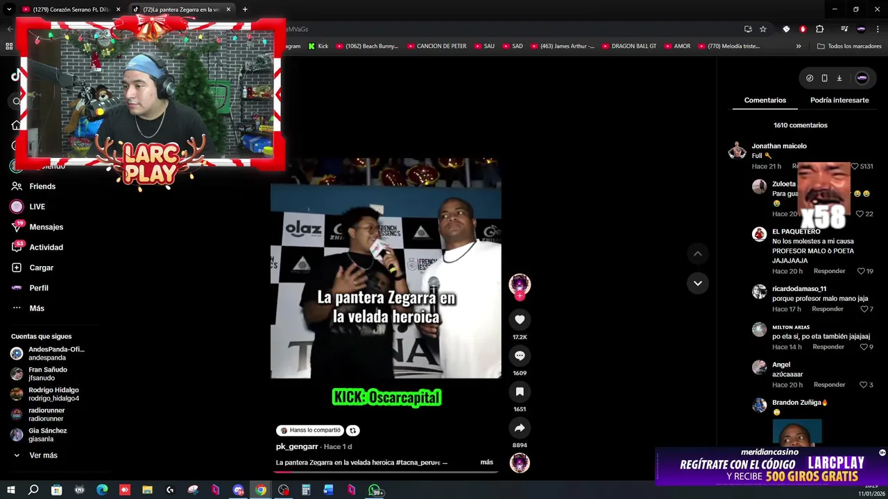Viewport: 888px width, 499px height.
Task: Seek on the video progress bar
Action: 386,472
